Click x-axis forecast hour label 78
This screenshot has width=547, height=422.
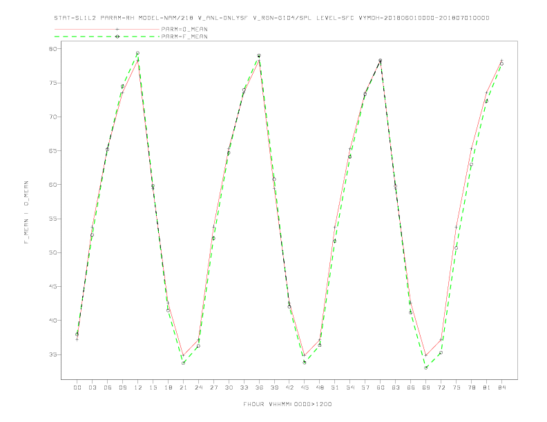click(472, 388)
